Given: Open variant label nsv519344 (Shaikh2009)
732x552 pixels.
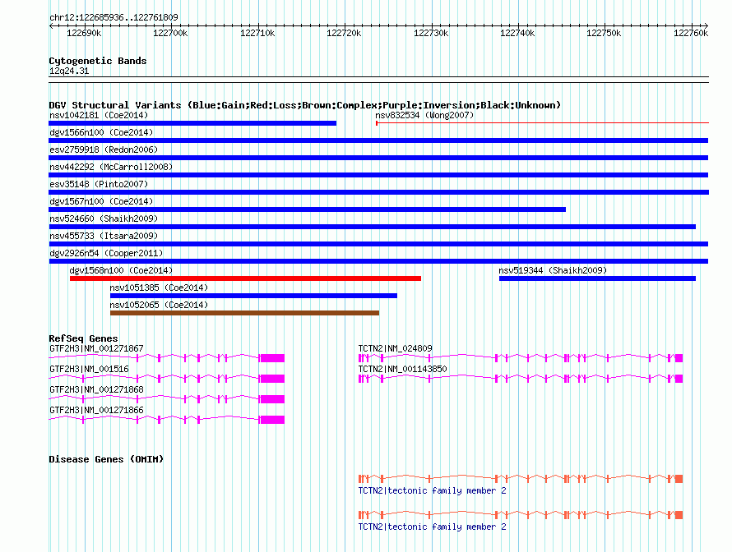Looking at the screenshot, I should 553,270.
